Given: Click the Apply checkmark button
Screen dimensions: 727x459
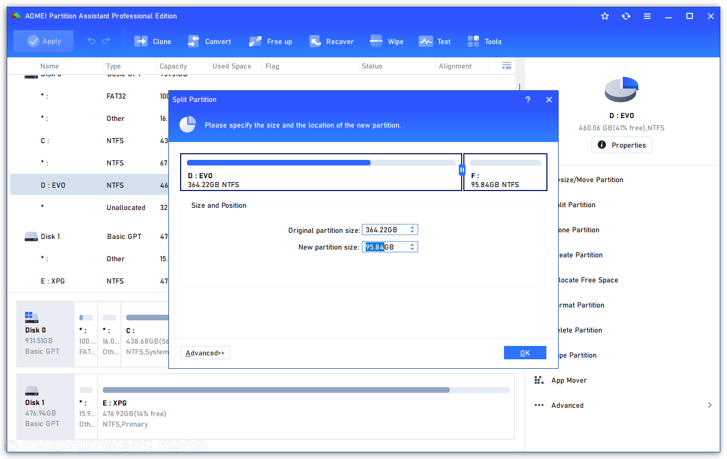Looking at the screenshot, I should coord(43,41).
